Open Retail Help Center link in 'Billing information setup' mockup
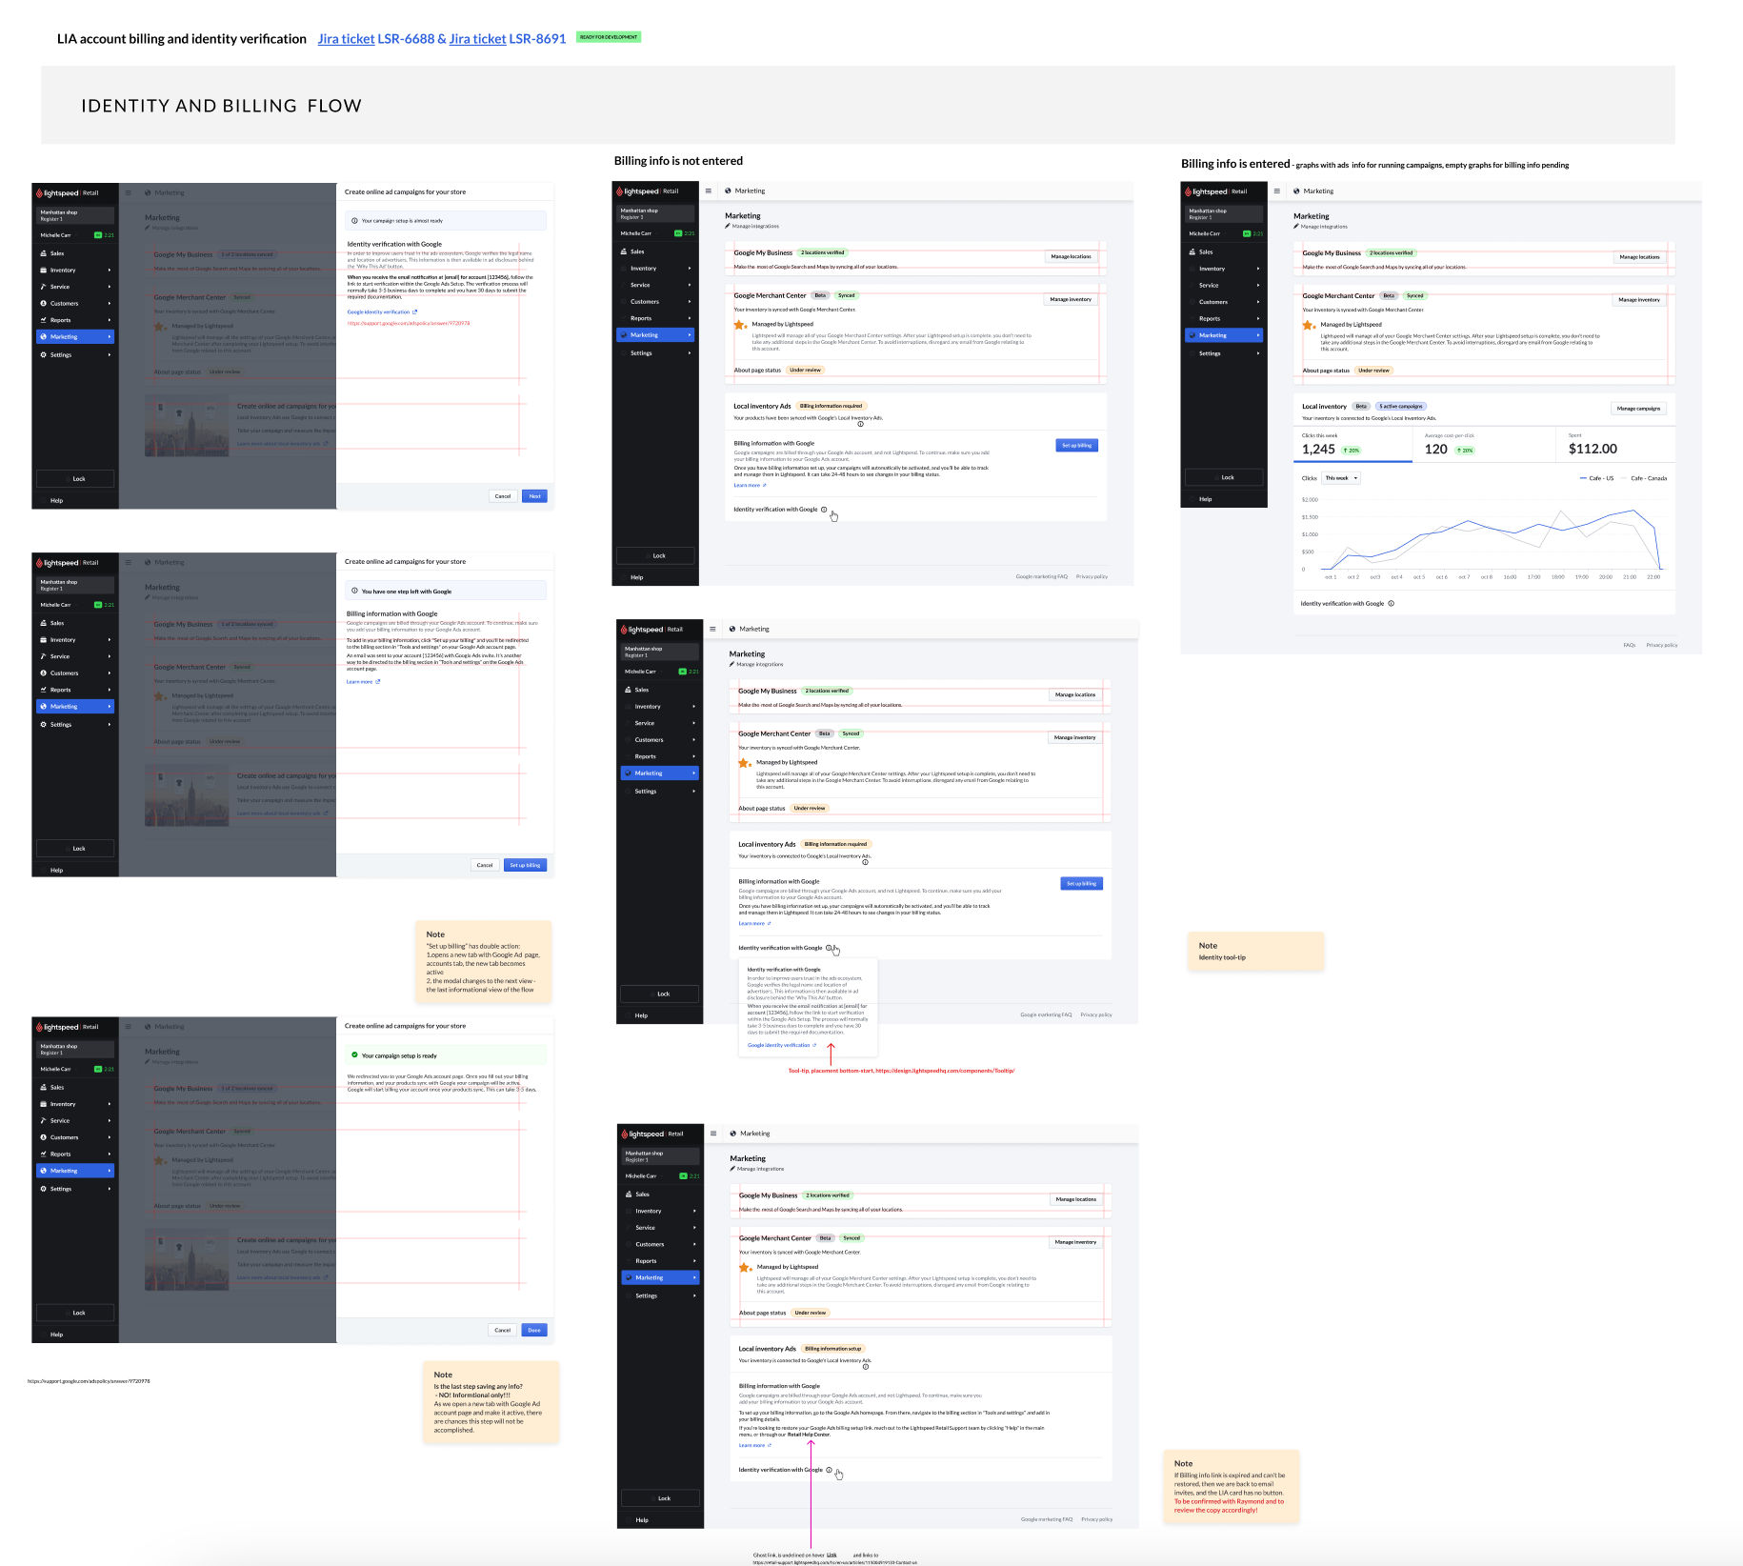1743x1566 pixels. 809,1434
